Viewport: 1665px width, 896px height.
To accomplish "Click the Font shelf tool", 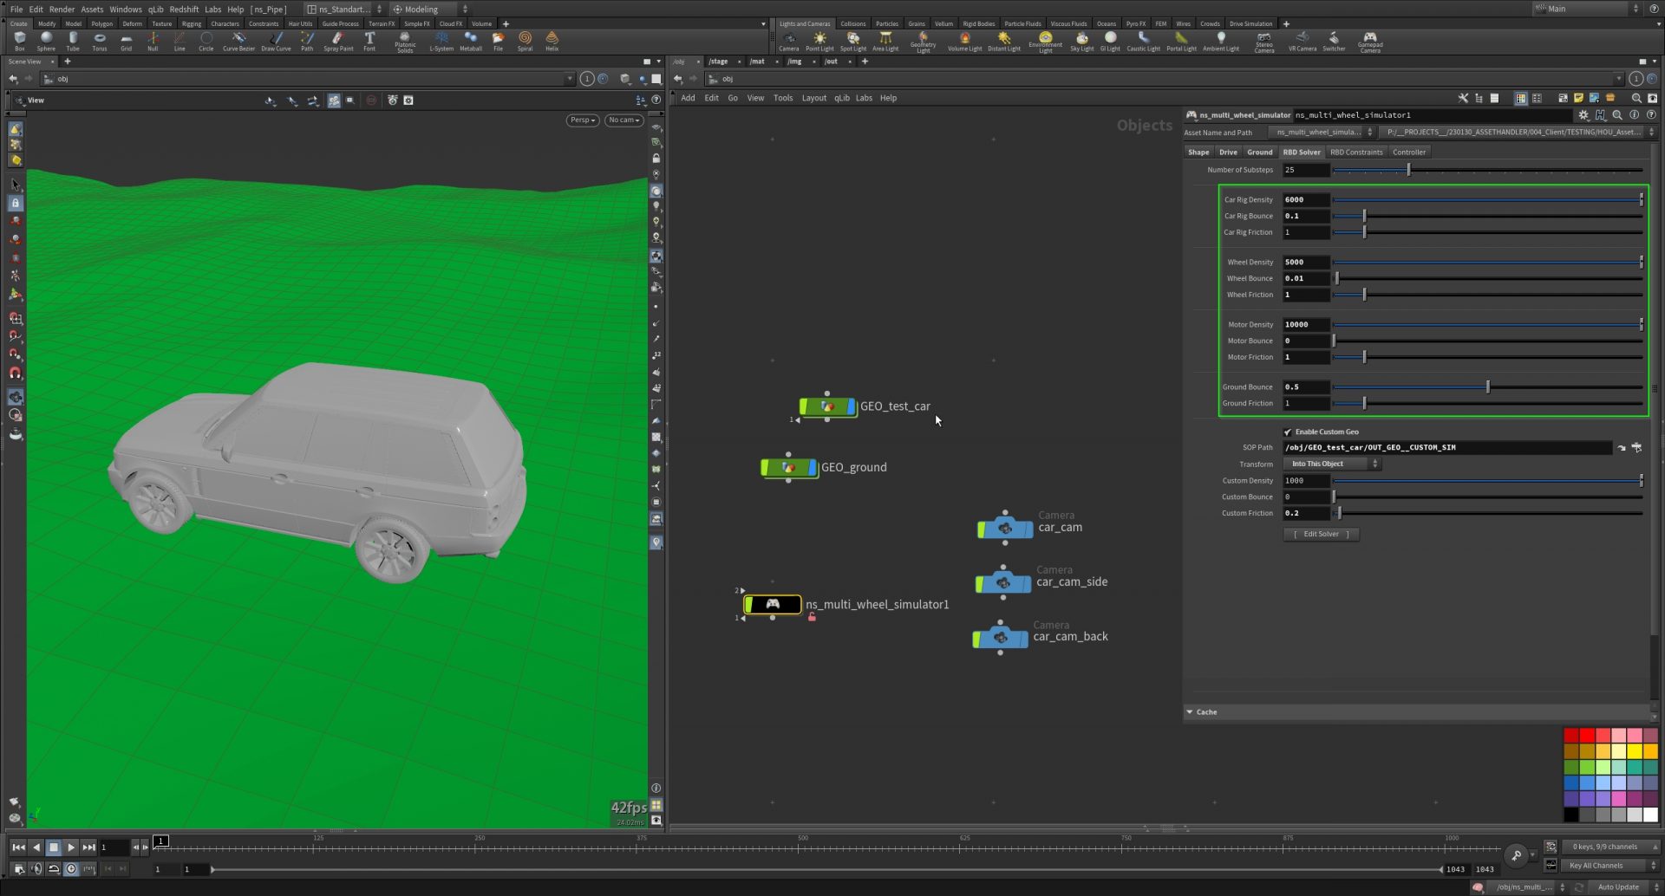I will (x=369, y=41).
